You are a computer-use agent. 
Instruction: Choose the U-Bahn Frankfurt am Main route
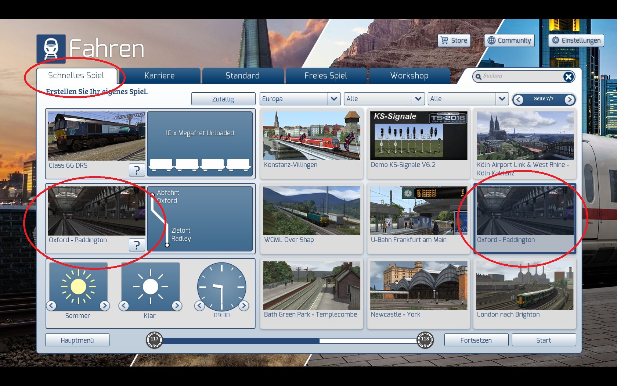(419, 218)
